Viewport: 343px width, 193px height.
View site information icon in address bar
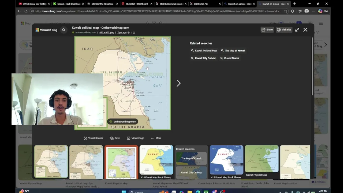(x=32, y=11)
